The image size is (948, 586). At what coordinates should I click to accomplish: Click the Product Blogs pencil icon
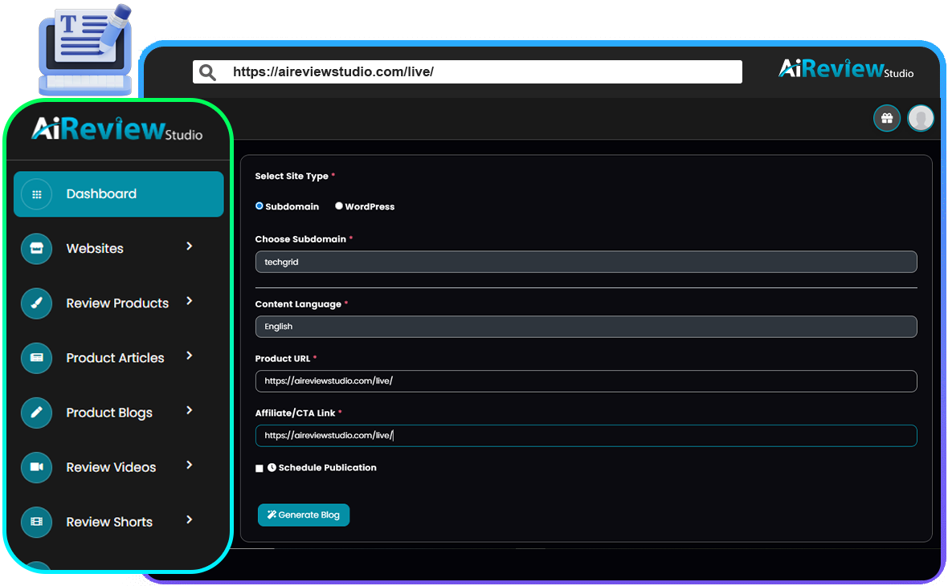click(x=36, y=413)
